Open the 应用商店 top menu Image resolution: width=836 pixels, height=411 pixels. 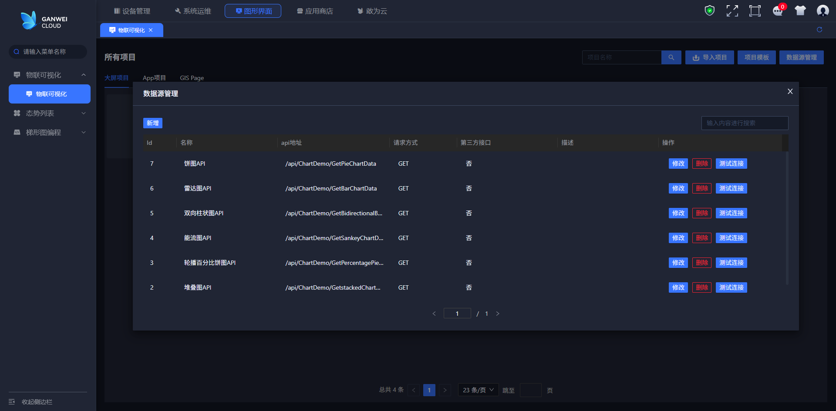click(315, 11)
